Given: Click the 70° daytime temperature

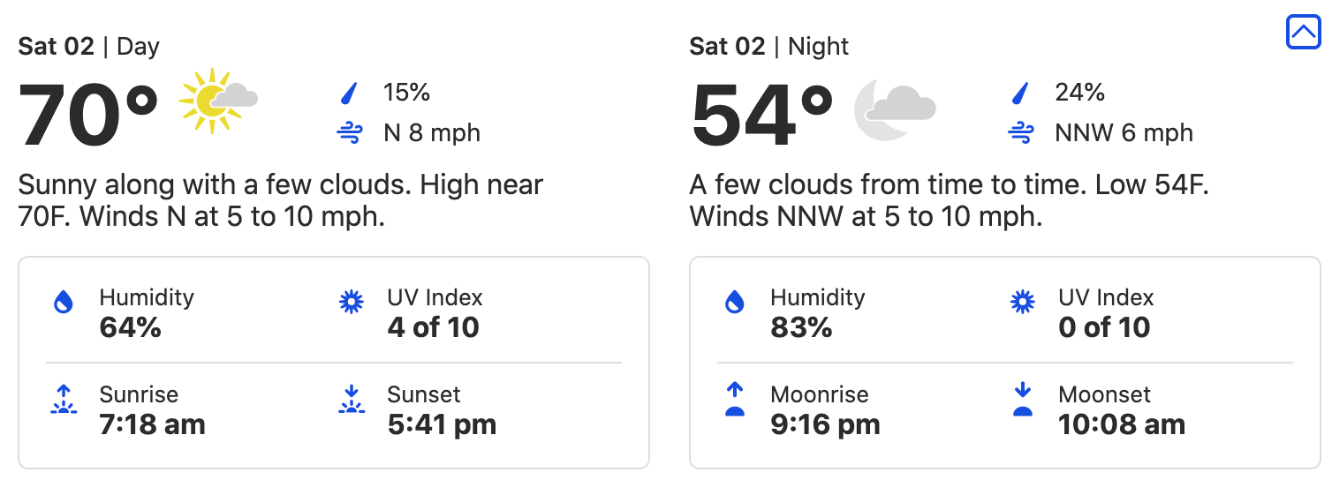Looking at the screenshot, I should tap(88, 115).
